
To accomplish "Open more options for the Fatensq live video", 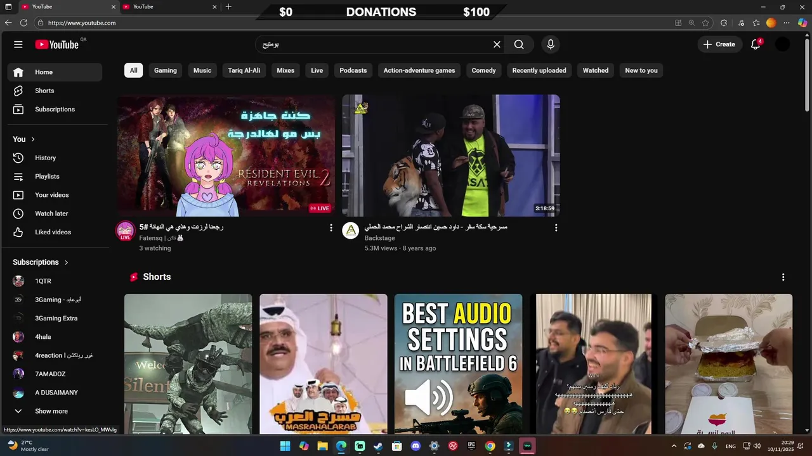I will [331, 228].
